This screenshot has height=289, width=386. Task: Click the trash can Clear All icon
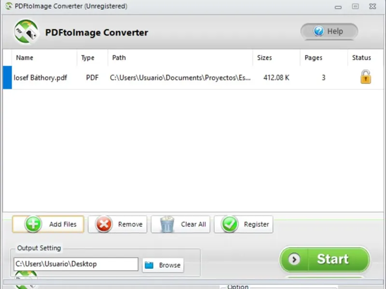coord(167,224)
